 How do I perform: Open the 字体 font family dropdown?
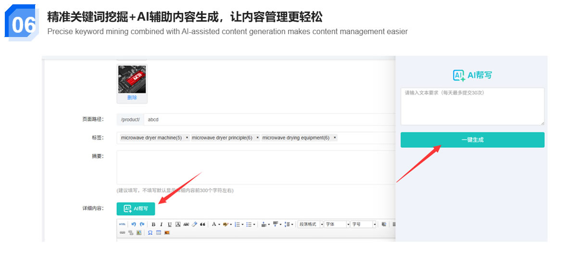pos(337,225)
